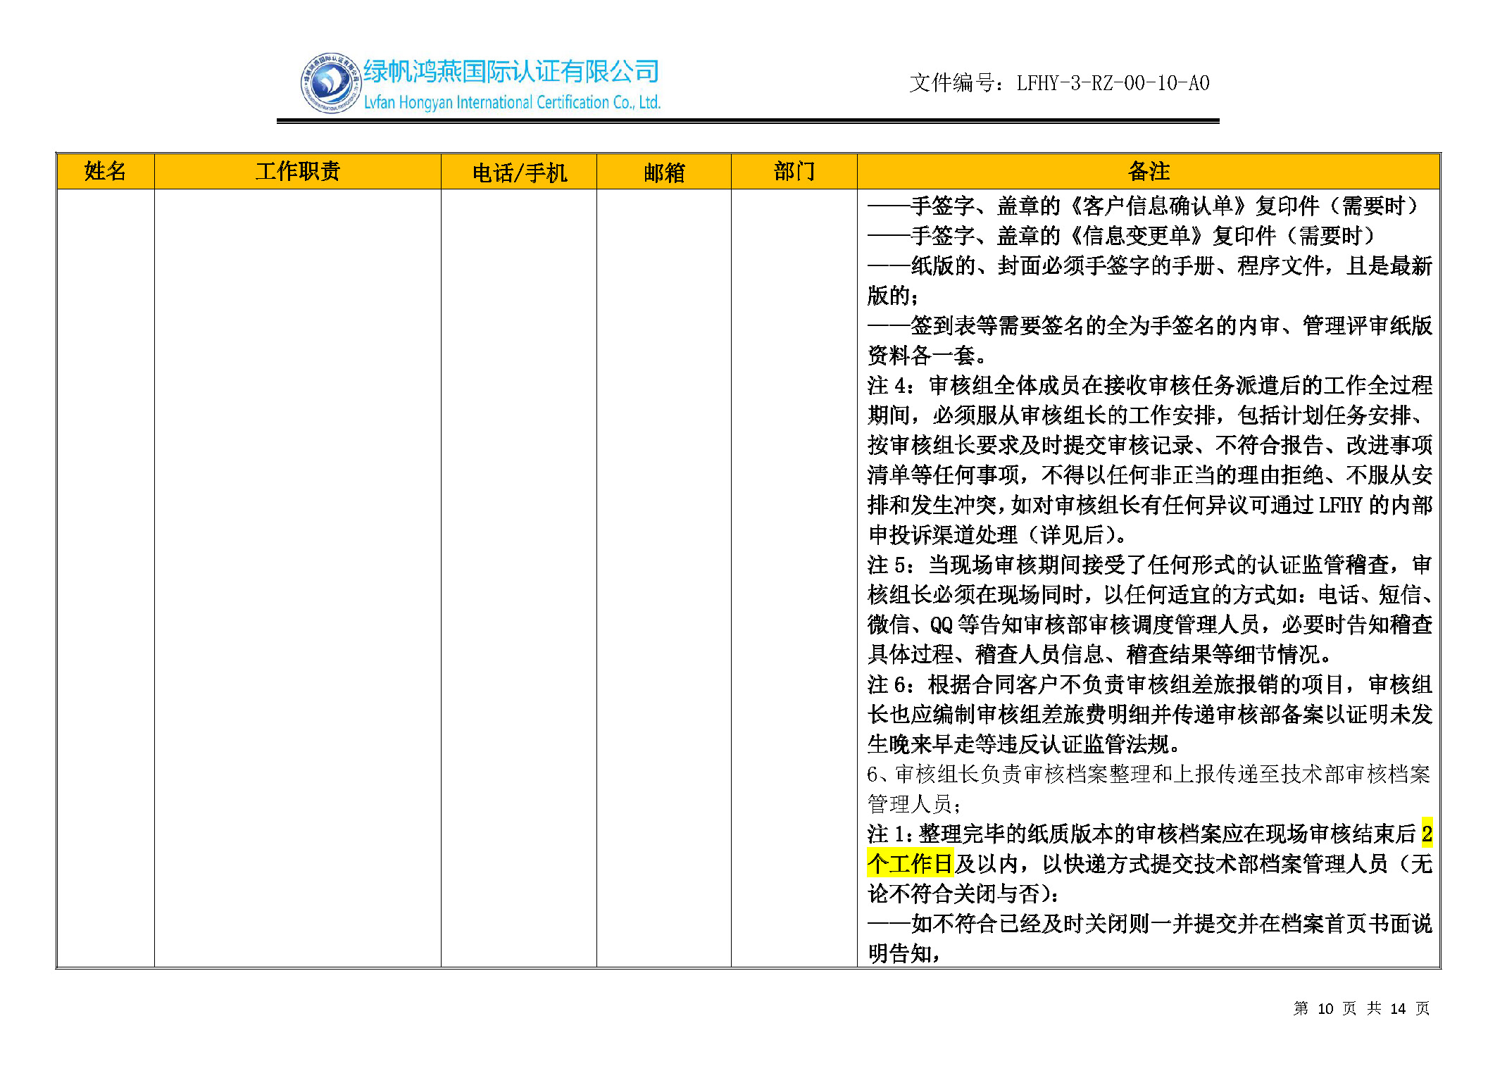Viewport: 1507px width, 1066px height.
Task: Select the 电话/手机 table header cell
Action: pos(519,173)
